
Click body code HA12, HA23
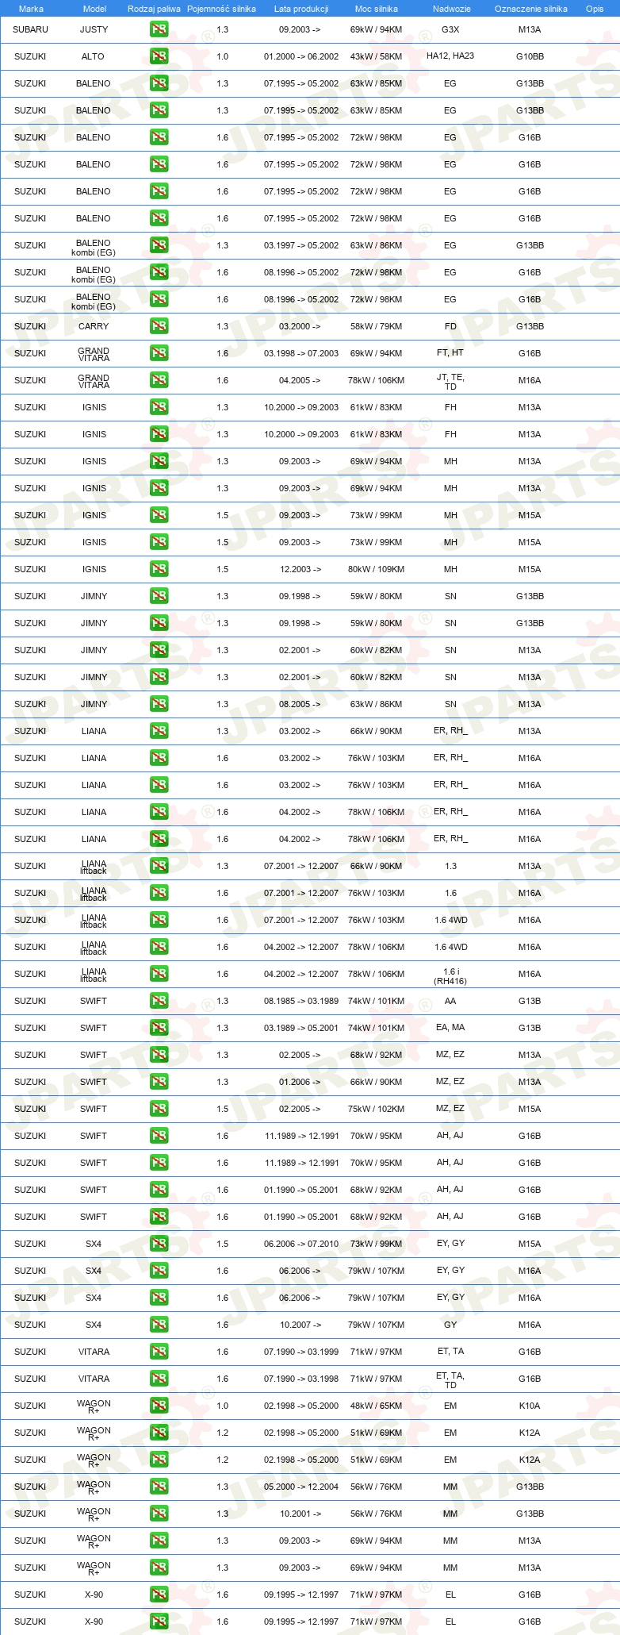tap(450, 56)
